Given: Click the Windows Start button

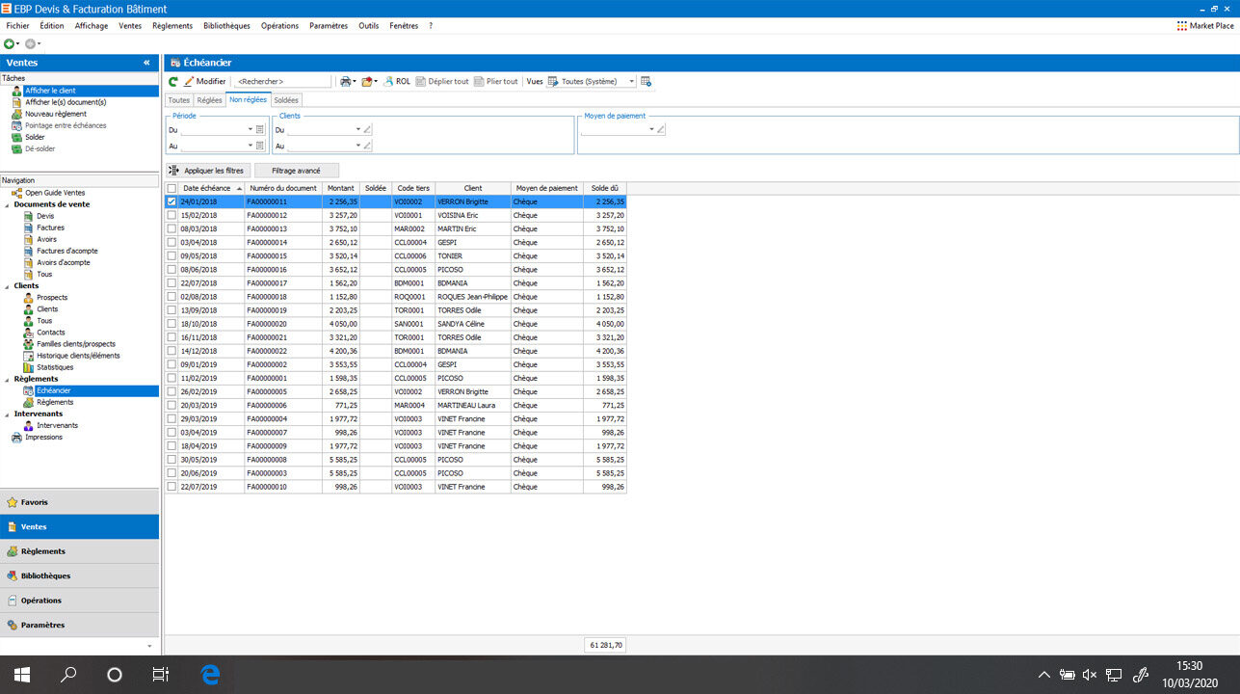Looking at the screenshot, I should coord(21,675).
